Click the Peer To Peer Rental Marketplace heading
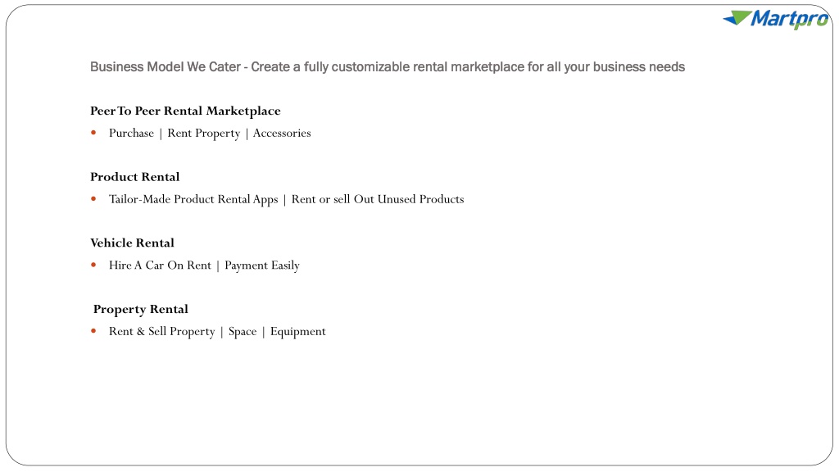The height and width of the screenshot is (472, 839). (x=185, y=111)
